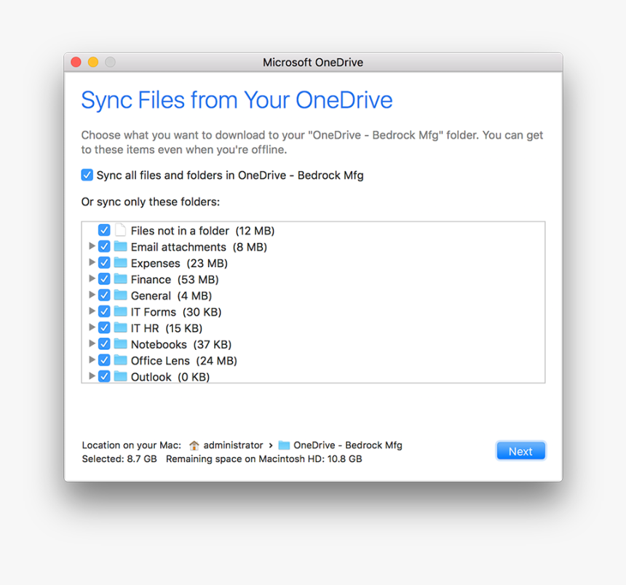Click the Finance folder icon
The width and height of the screenshot is (626, 585).
pos(120,279)
